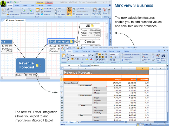Insert a new Branch in MindView
Screen dimensions: 169x126
click(x=23, y=11)
